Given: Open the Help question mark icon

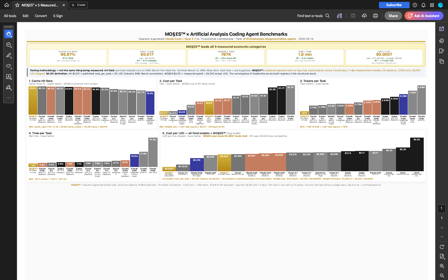Looking at the screenshot, I should point(415,5).
